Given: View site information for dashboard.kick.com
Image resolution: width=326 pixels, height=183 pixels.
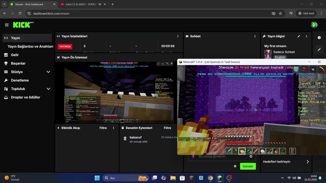Looking at the screenshot, I should pyautogui.click(x=29, y=13).
